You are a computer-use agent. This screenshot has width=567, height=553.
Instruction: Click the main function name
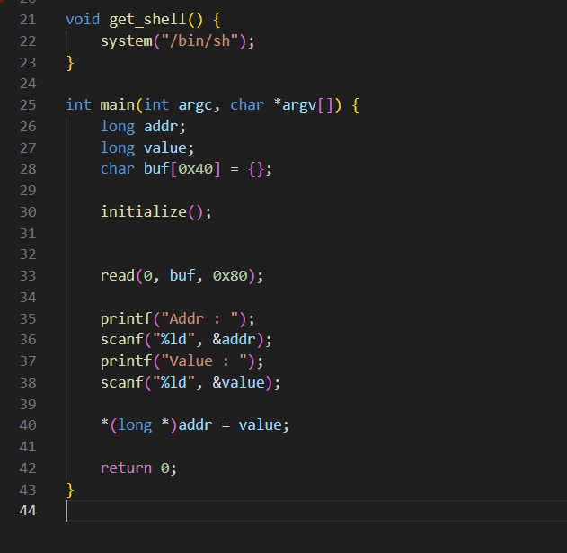[x=118, y=105]
